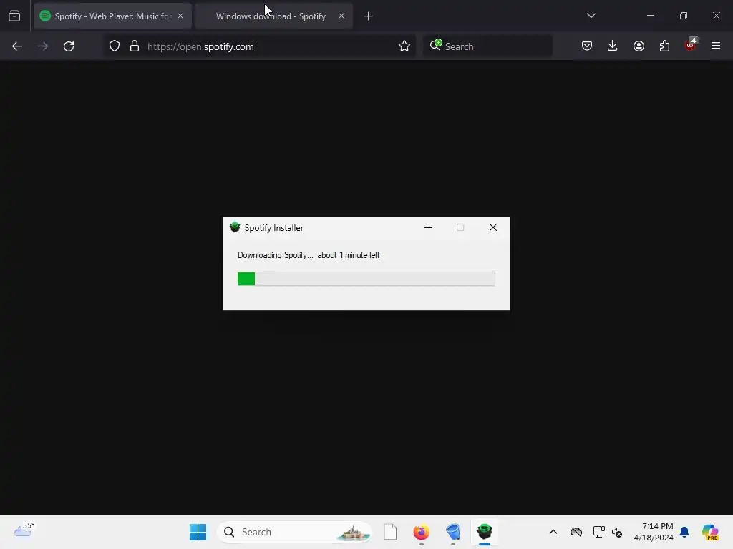Open a new browser tab
Viewport: 733px width, 549px height.
click(369, 16)
